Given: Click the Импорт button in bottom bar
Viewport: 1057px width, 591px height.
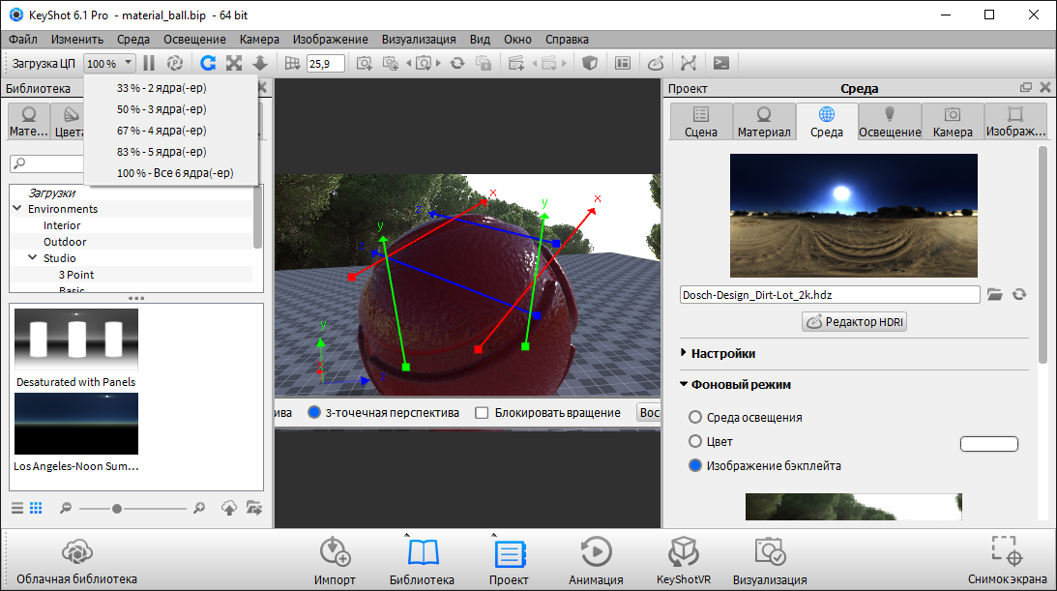Looking at the screenshot, I should coord(335,561).
